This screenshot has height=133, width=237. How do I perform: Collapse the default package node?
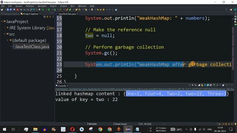point(7,40)
